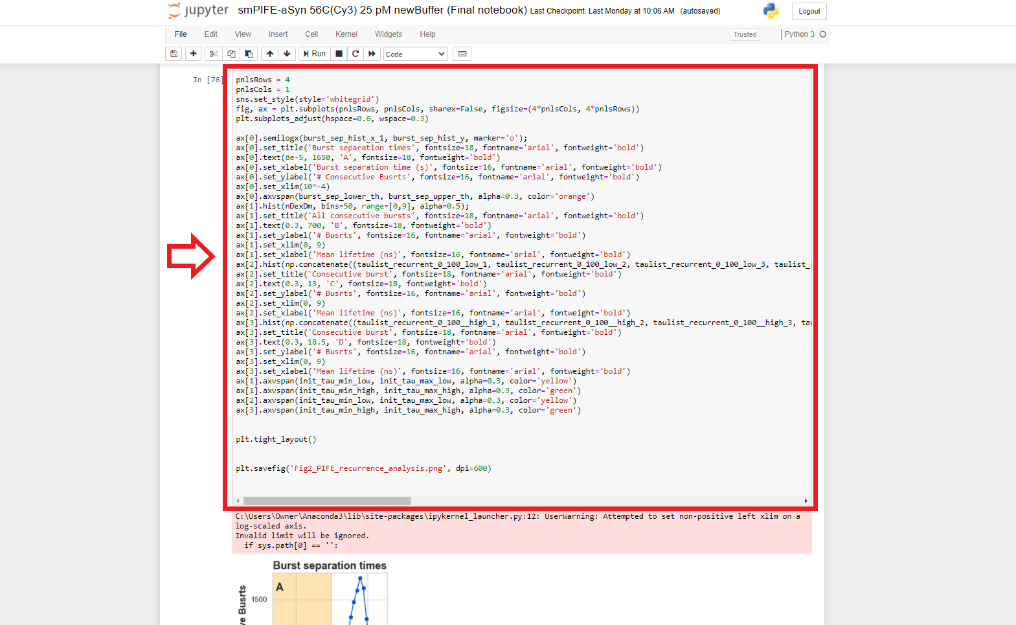Click the ax[1].axvspan yellow line
This screenshot has width=1016, height=625.
point(406,381)
